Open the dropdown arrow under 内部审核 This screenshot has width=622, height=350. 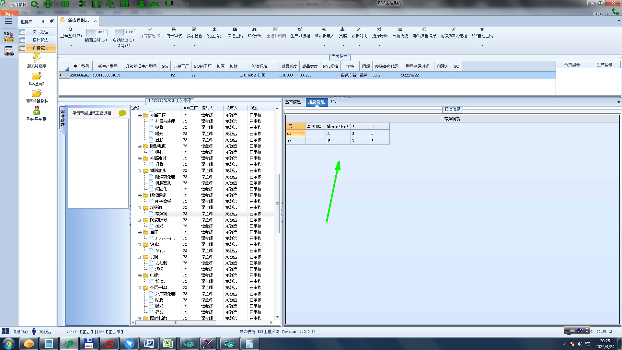[174, 46]
